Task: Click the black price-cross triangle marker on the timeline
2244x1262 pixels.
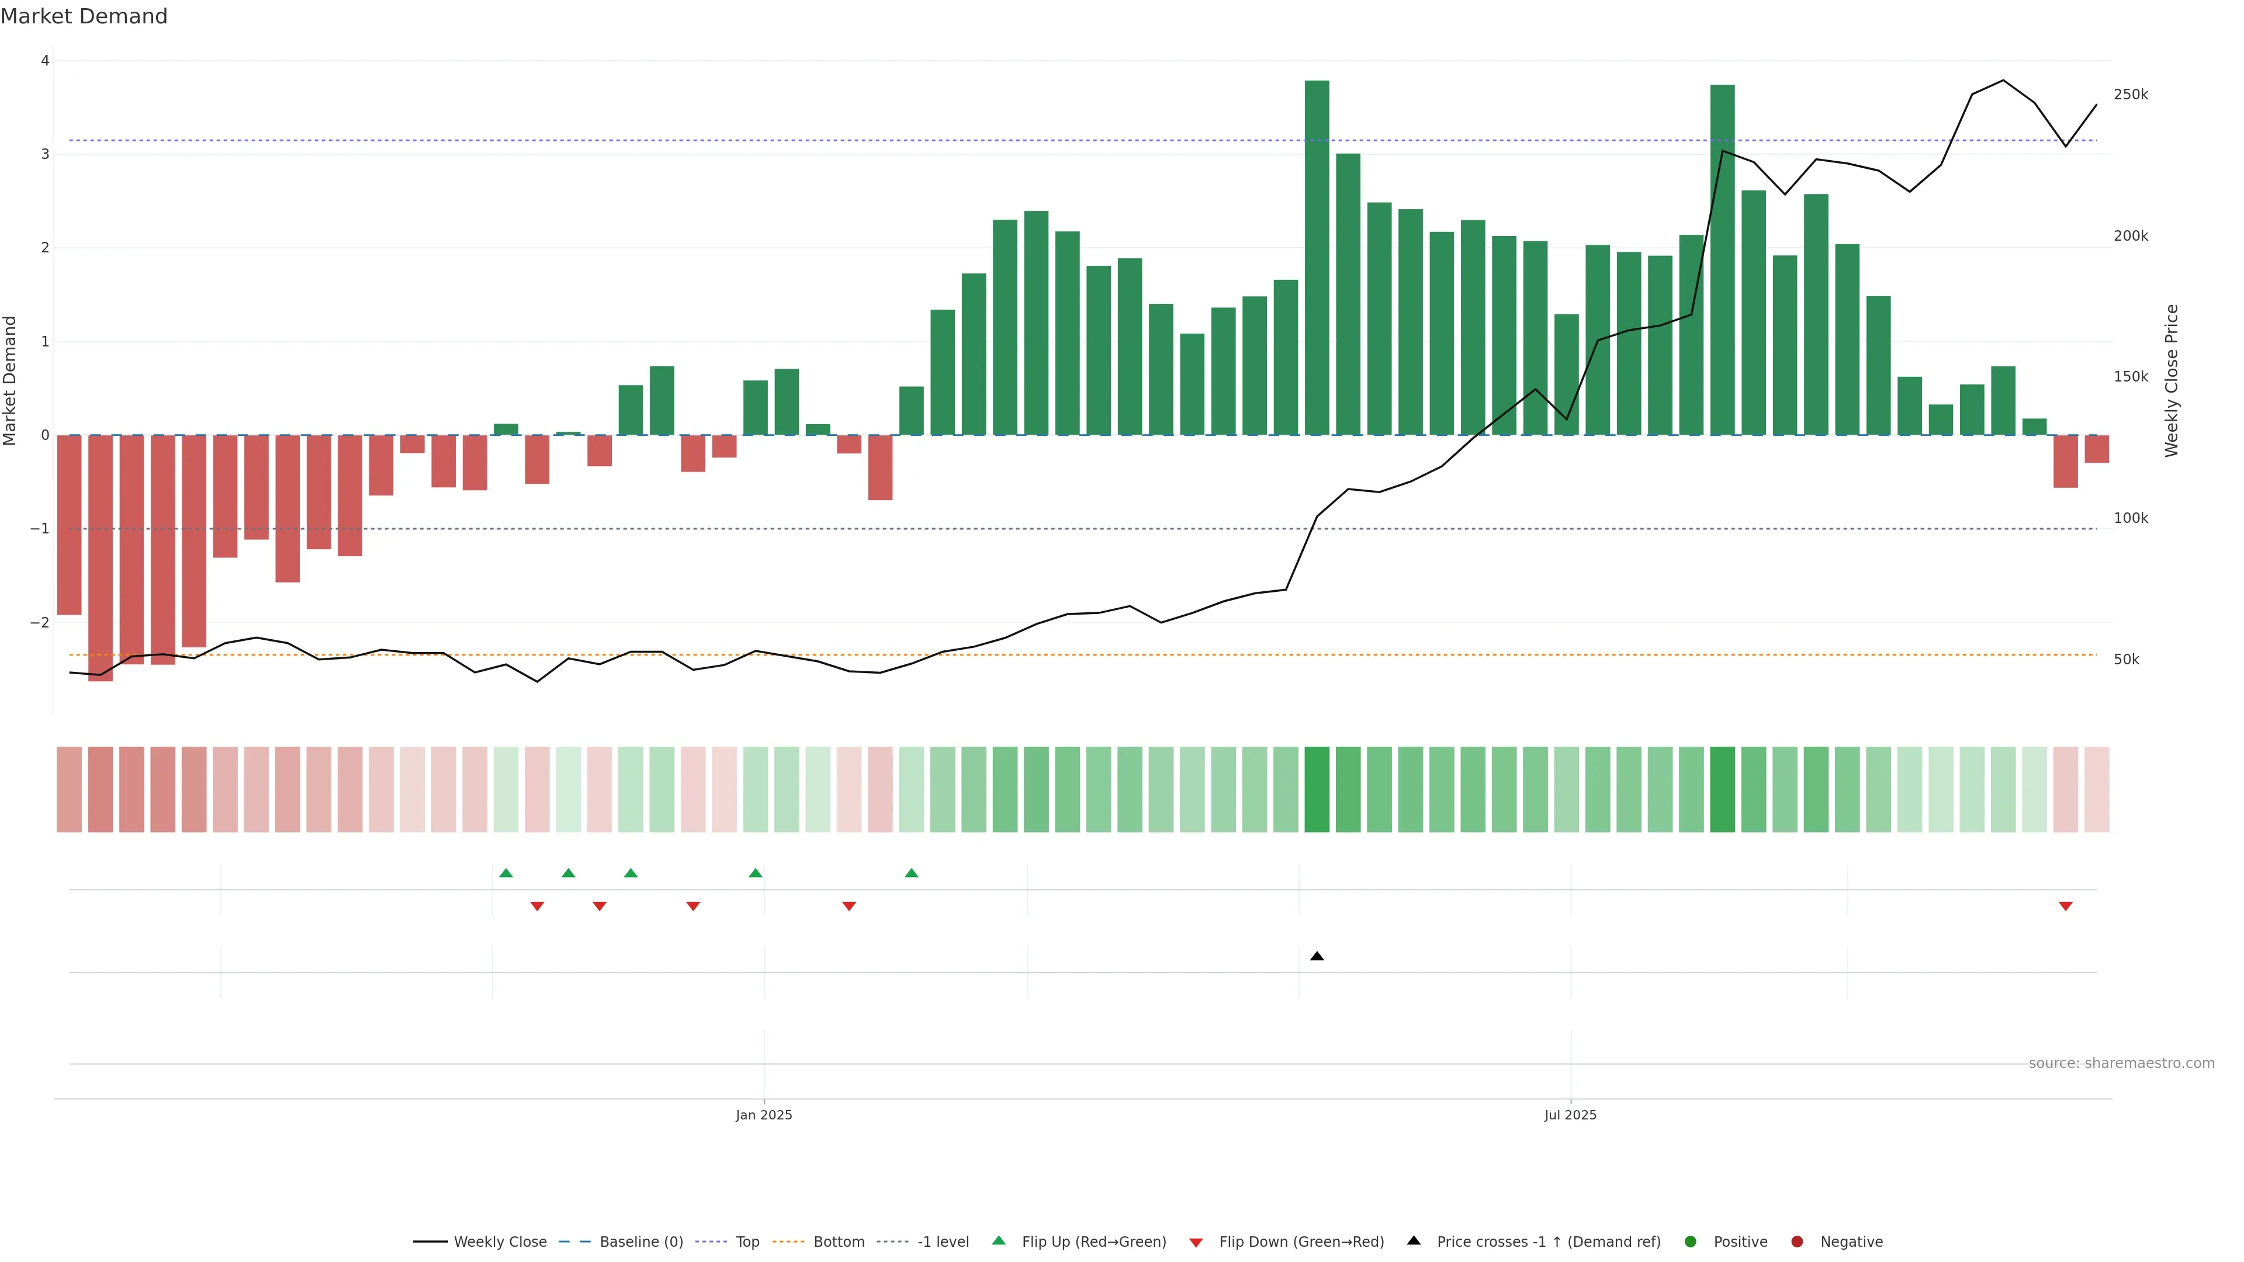Action: [1317, 956]
